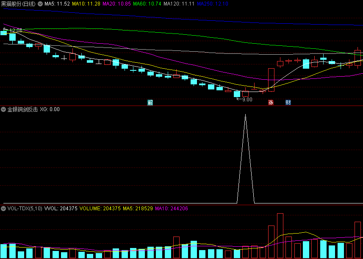The width and height of the screenshot is (363, 259).
Task: Click the 12.08 high price annotation
Action: point(16,30)
